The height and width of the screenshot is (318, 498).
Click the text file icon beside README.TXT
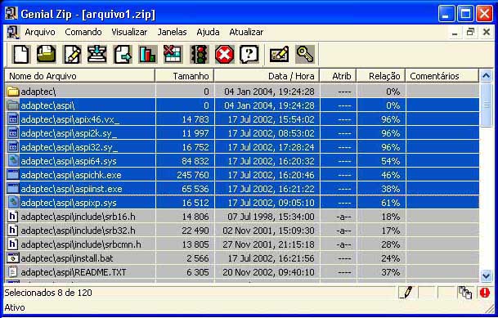click(x=13, y=272)
